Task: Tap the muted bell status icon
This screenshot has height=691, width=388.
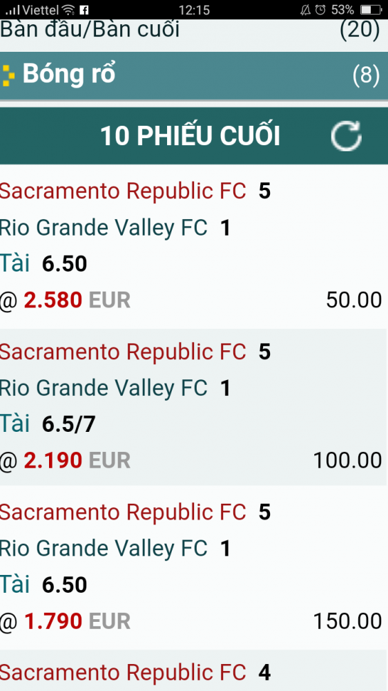Action: tap(305, 10)
